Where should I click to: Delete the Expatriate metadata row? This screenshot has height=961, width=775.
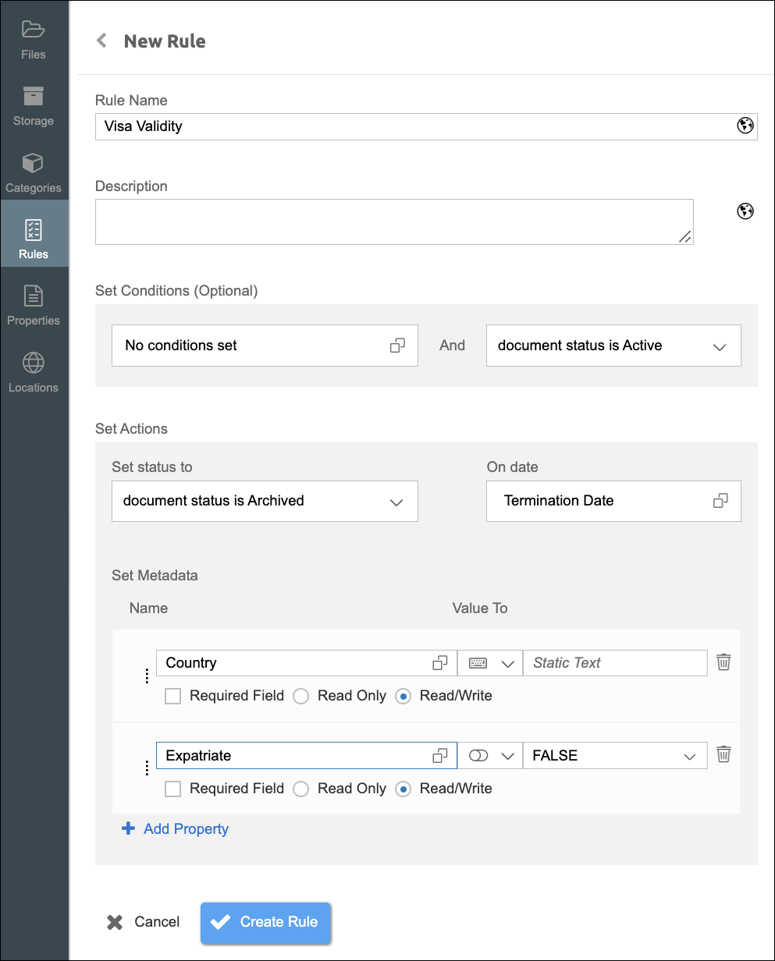[723, 754]
